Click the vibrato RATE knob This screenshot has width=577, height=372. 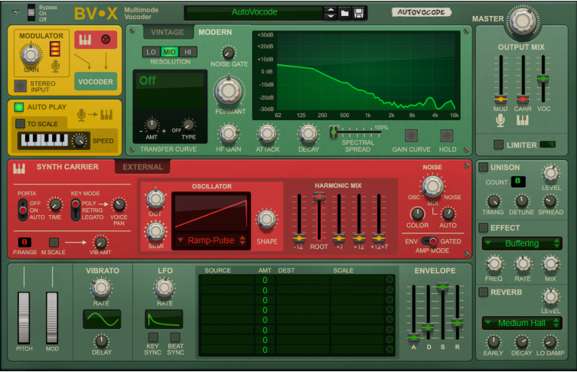click(x=101, y=288)
